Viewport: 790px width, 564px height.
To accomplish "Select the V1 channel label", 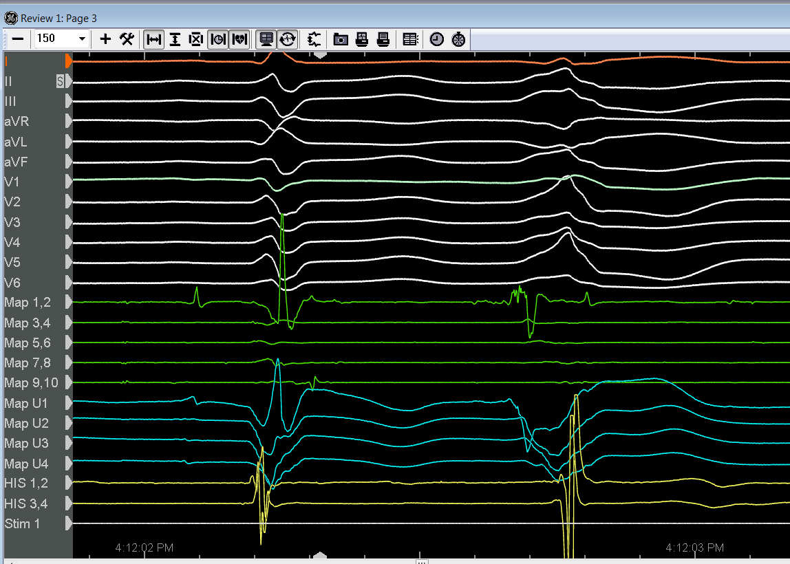I will [12, 182].
